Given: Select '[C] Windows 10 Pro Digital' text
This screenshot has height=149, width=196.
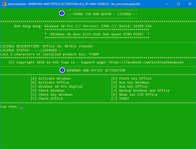Looking at the screenshot, I should click(x=57, y=86).
